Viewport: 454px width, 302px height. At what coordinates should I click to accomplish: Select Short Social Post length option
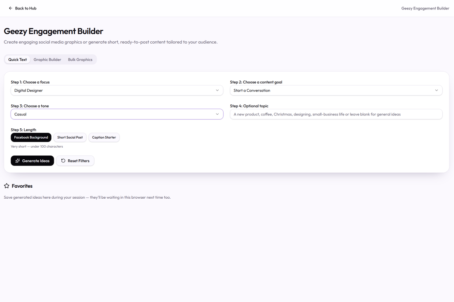coord(70,137)
